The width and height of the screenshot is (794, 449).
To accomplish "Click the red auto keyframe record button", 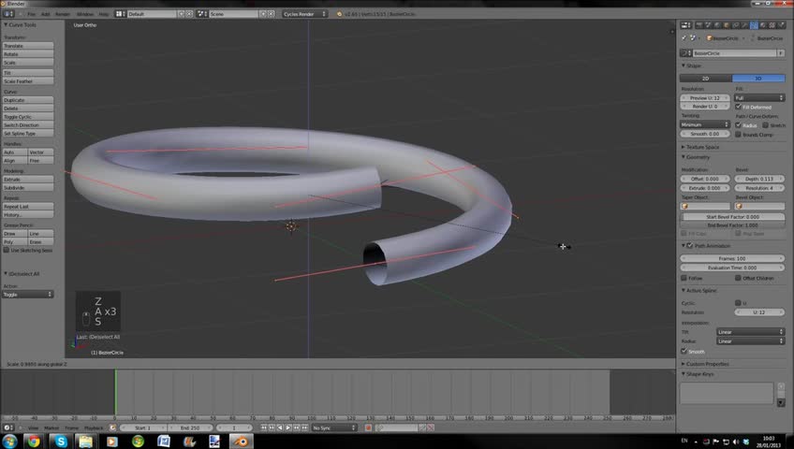I will point(368,427).
